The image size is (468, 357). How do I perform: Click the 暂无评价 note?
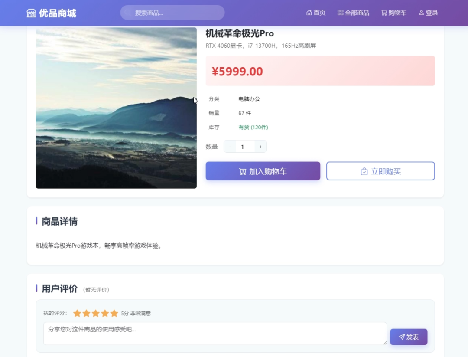coord(96,290)
